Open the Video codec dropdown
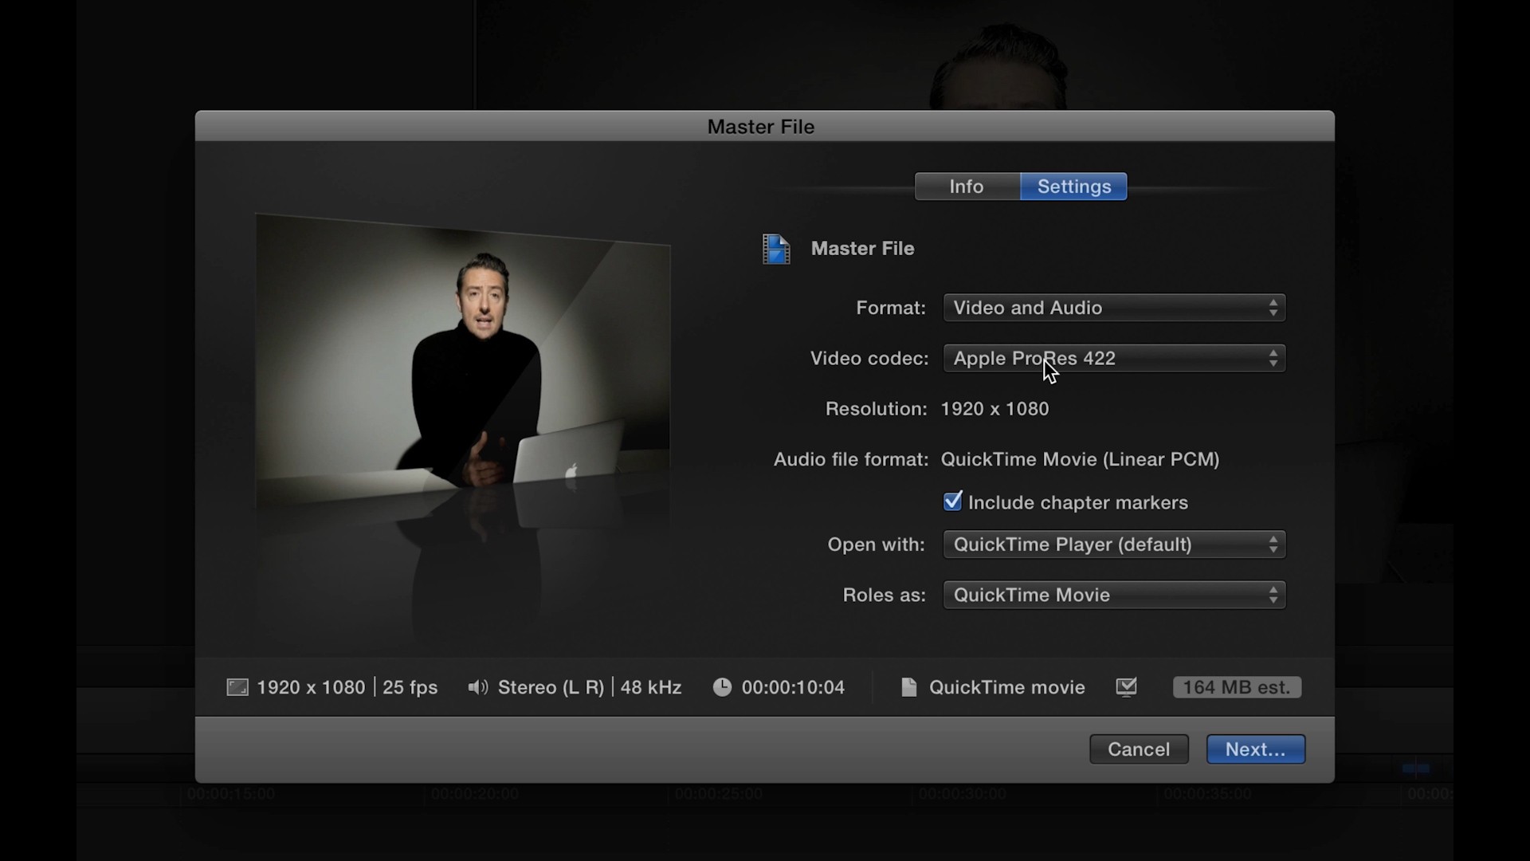The image size is (1530, 861). (x=1114, y=359)
